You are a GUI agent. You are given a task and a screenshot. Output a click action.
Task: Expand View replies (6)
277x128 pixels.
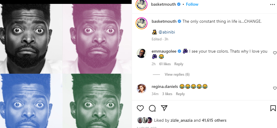tap(177, 74)
